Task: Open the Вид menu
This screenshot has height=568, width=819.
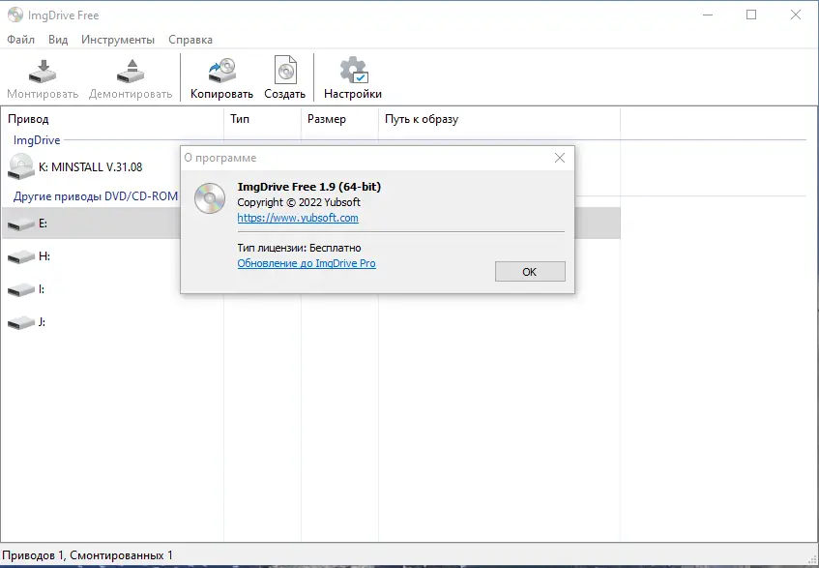Action: (x=58, y=40)
